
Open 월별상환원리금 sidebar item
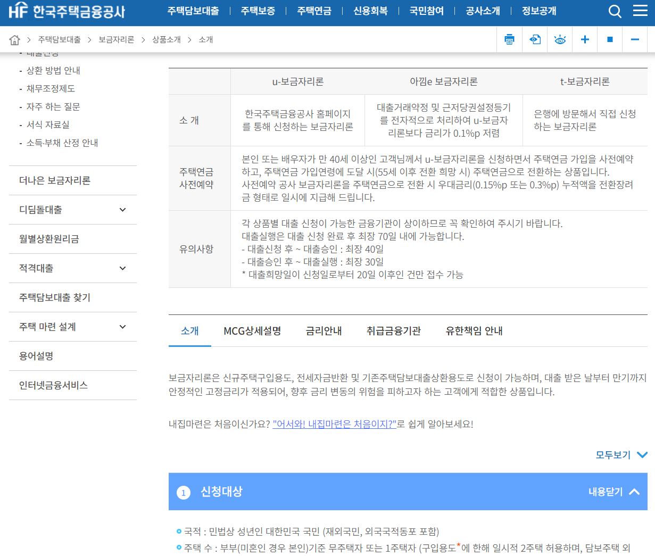pos(73,239)
